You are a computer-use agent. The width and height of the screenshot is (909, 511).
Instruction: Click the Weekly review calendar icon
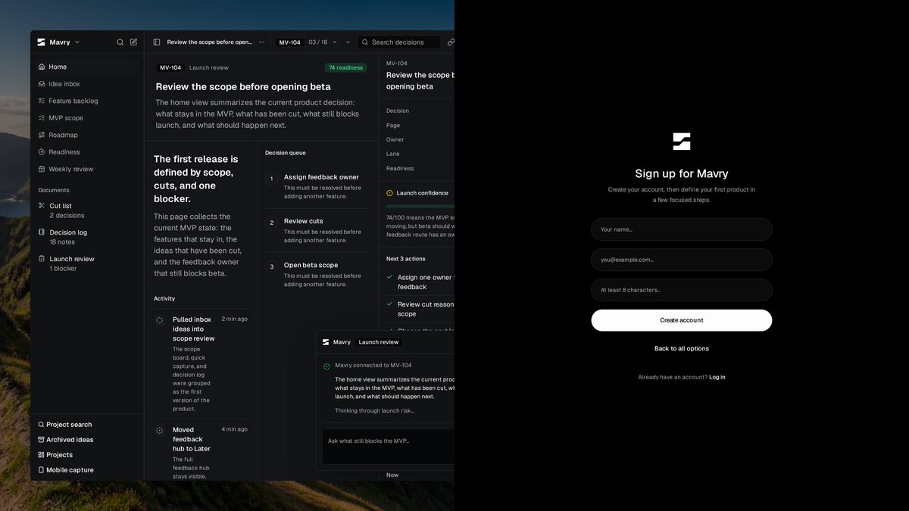click(42, 169)
